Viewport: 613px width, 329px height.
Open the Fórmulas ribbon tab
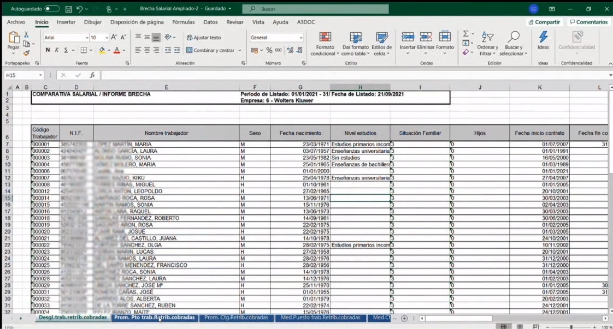point(183,22)
